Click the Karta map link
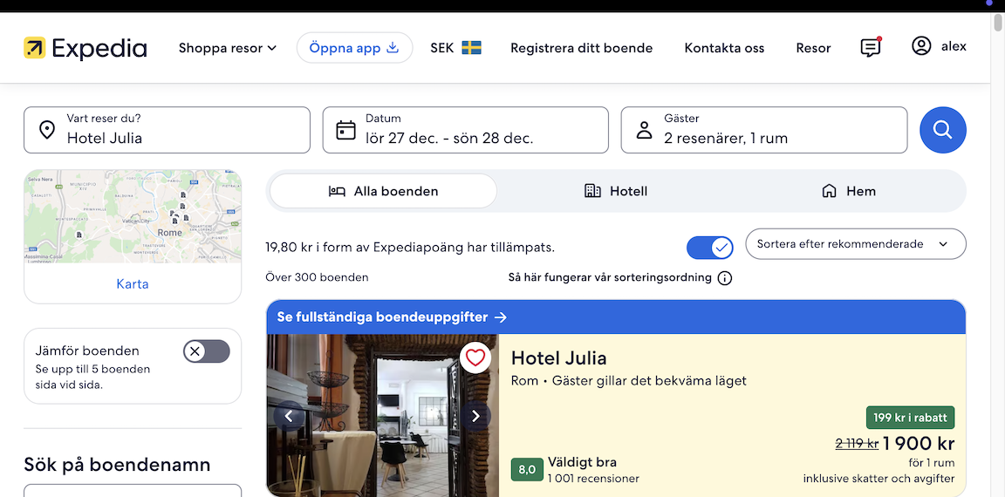The height and width of the screenshot is (497, 1005). 133,284
